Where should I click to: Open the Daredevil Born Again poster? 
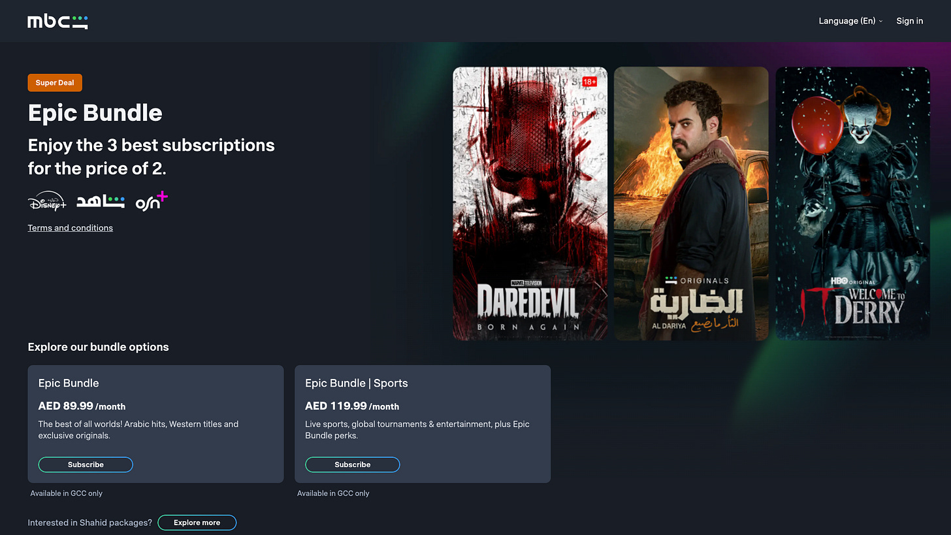pos(530,203)
